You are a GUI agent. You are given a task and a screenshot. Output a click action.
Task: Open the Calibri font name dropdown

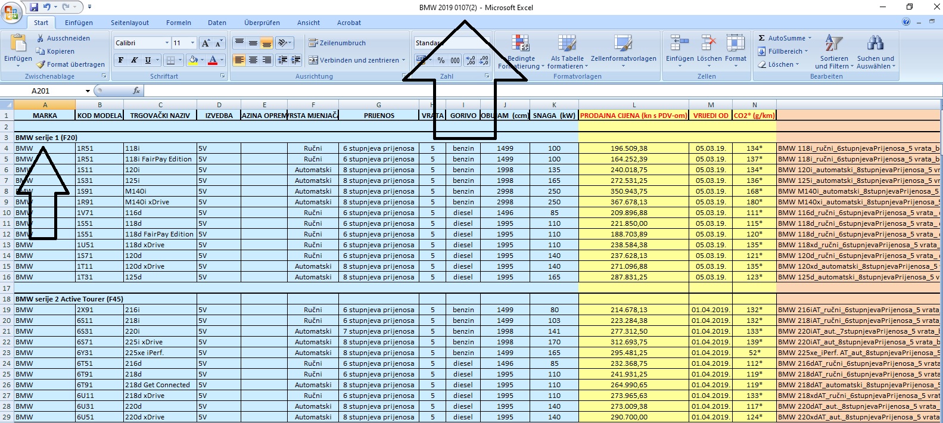(167, 43)
